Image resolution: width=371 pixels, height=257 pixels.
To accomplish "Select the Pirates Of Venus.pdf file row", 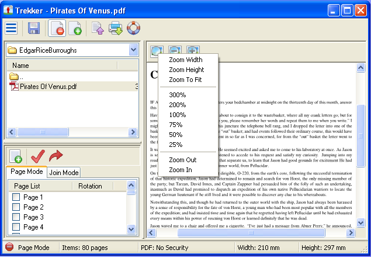I will tap(72, 86).
